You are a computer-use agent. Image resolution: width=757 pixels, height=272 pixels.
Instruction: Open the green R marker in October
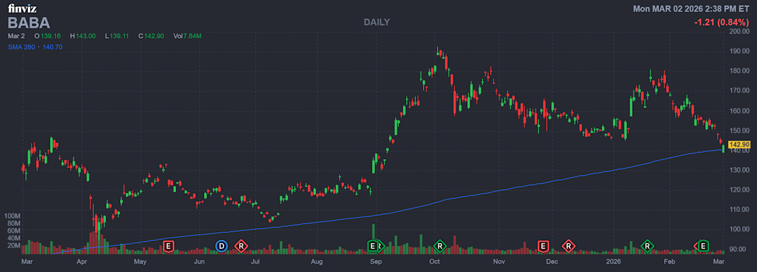pyautogui.click(x=440, y=245)
